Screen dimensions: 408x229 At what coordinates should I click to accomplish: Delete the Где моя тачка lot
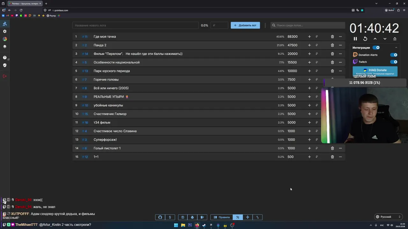pyautogui.click(x=332, y=37)
